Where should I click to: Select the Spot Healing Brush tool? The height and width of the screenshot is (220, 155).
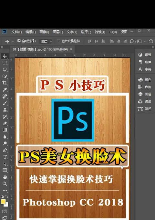(x=5, y=96)
